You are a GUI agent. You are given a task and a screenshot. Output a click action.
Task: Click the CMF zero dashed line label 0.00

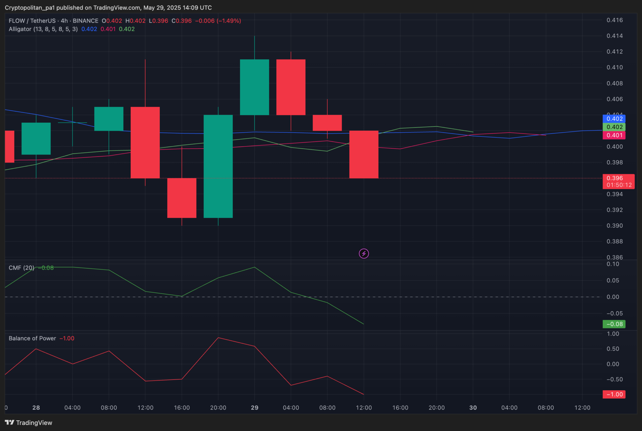coord(613,297)
